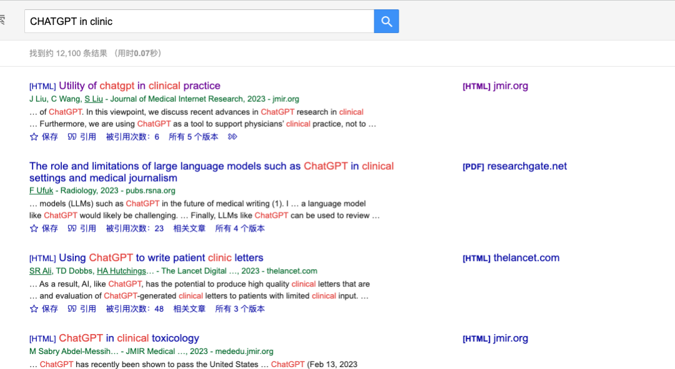View the author profile of F Ufuk
The height and width of the screenshot is (369, 675).
click(x=41, y=190)
